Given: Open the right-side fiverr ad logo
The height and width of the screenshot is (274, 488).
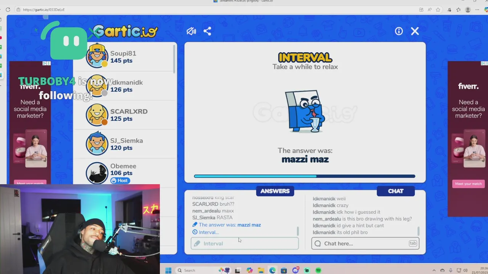Looking at the screenshot, I should (x=468, y=86).
